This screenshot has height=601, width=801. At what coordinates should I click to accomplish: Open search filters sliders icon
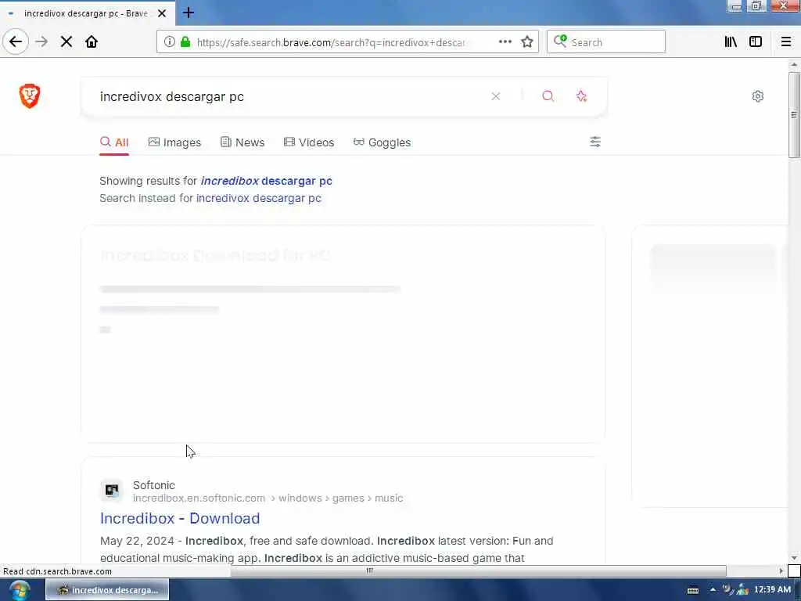point(595,142)
